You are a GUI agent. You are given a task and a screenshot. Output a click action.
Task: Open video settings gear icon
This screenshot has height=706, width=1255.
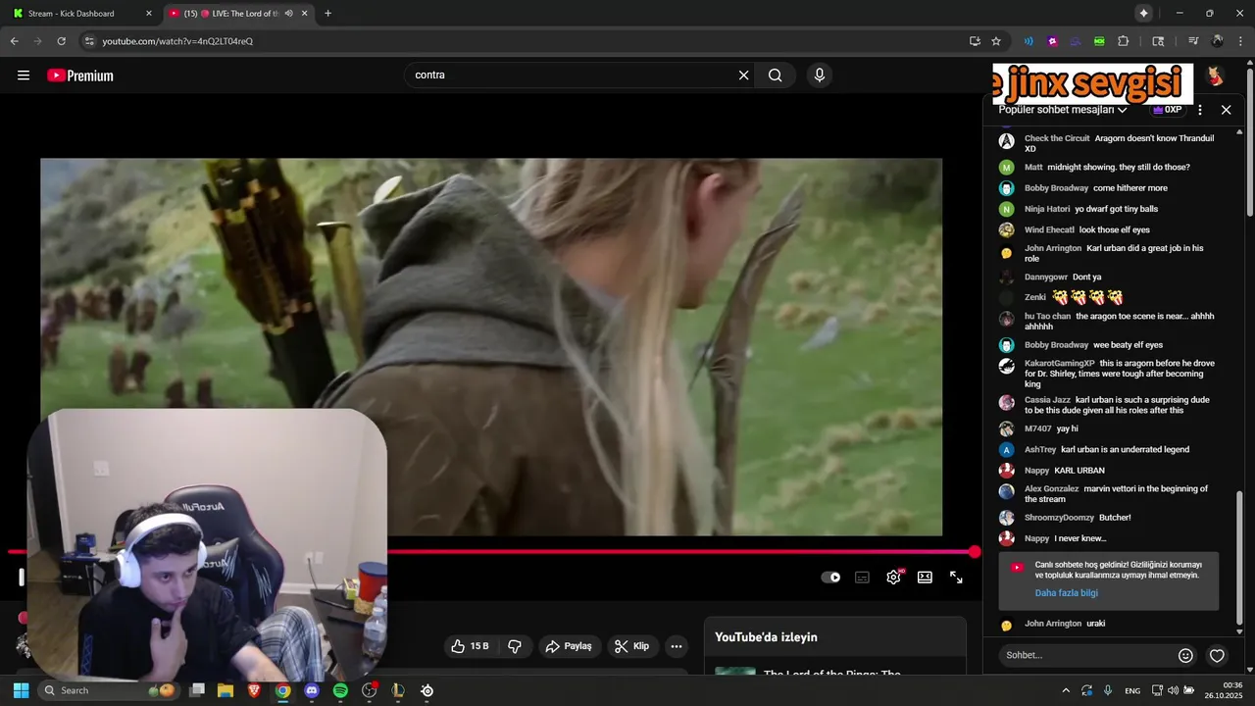coord(893,578)
